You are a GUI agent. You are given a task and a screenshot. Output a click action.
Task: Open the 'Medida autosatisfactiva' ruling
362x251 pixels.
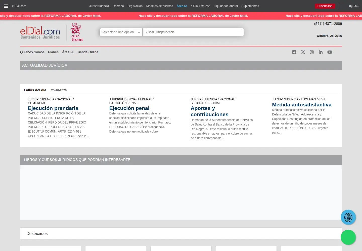[x=302, y=105]
